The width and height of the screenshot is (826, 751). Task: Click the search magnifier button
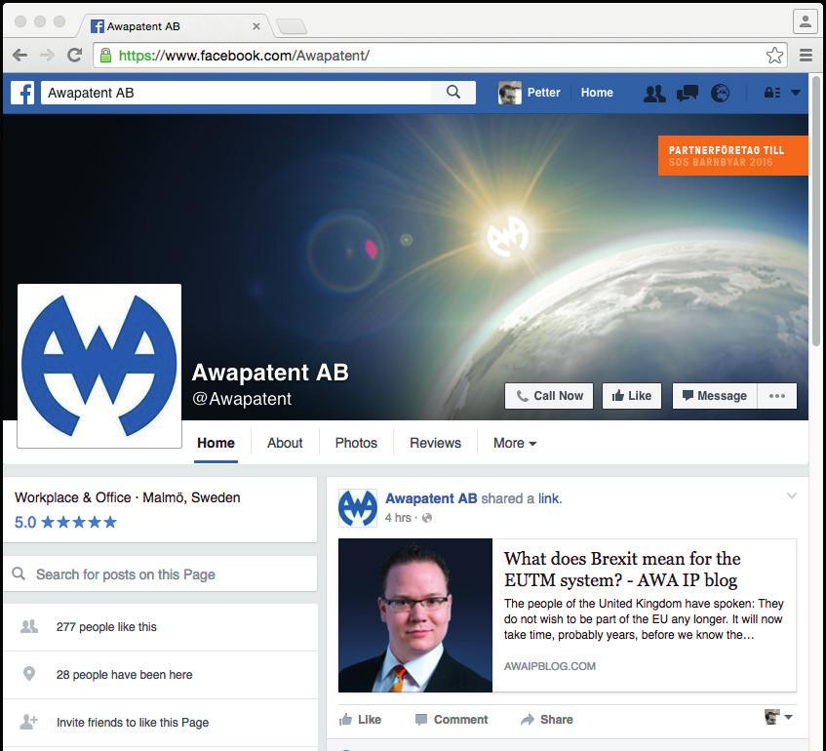[453, 93]
